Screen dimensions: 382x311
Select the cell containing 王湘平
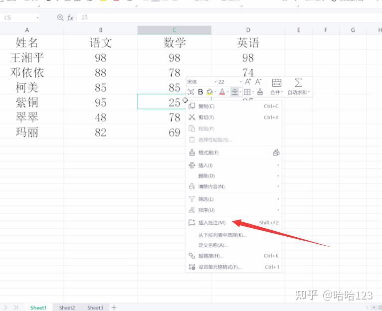(32, 57)
